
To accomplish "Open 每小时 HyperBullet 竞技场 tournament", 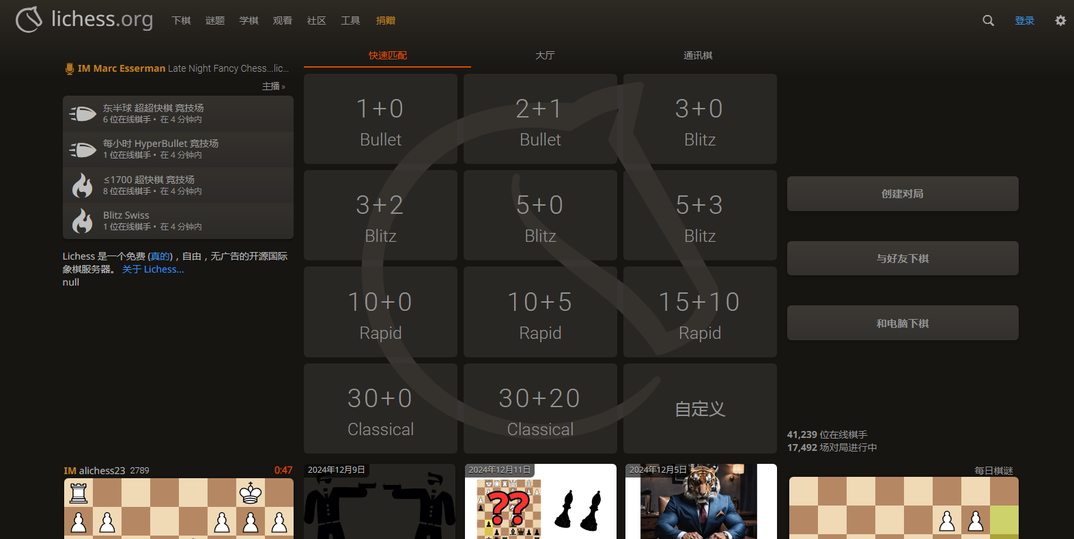I will click(x=178, y=150).
